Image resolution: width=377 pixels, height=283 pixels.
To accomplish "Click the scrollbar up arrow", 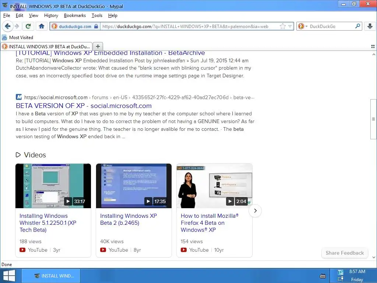I will 374,55.
